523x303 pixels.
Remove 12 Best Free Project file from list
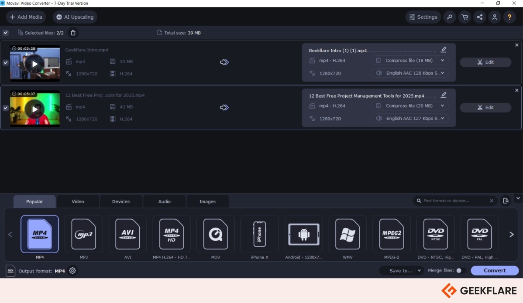pyautogui.click(x=516, y=90)
